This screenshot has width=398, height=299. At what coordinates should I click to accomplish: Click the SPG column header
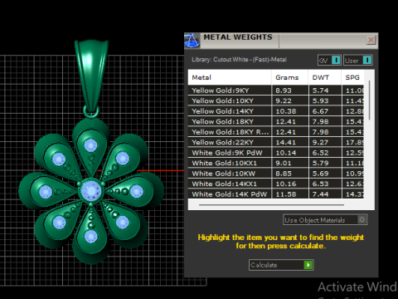352,77
